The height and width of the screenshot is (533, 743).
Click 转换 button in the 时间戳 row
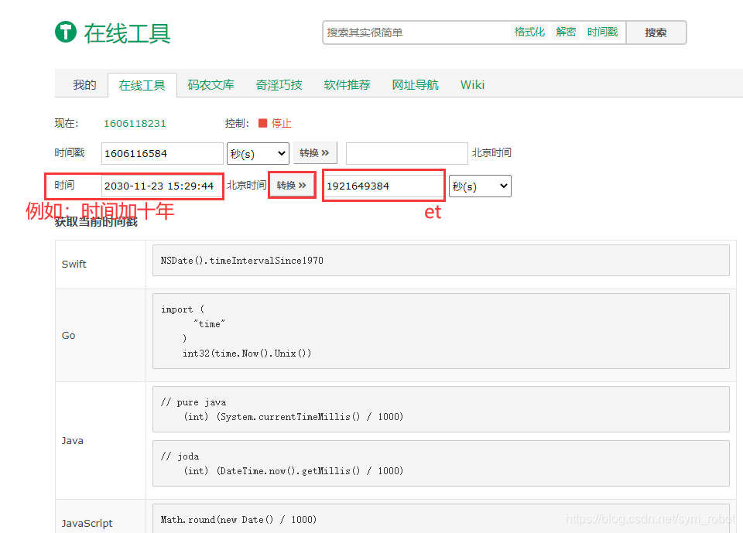click(x=315, y=152)
